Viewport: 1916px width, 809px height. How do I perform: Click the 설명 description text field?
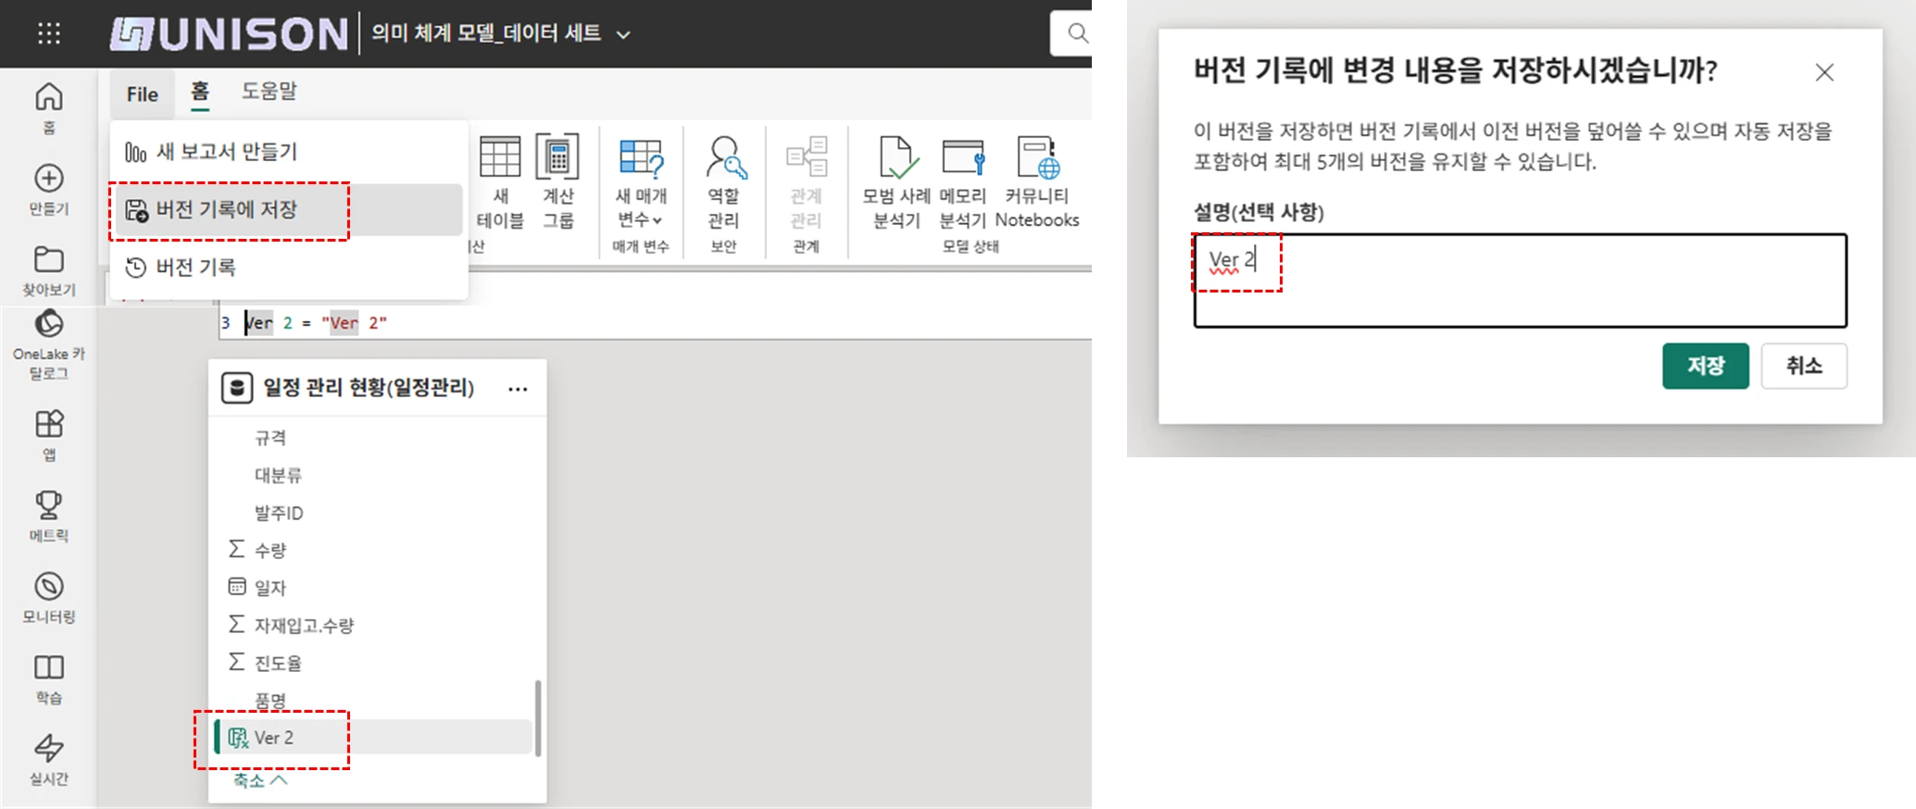(x=1519, y=280)
